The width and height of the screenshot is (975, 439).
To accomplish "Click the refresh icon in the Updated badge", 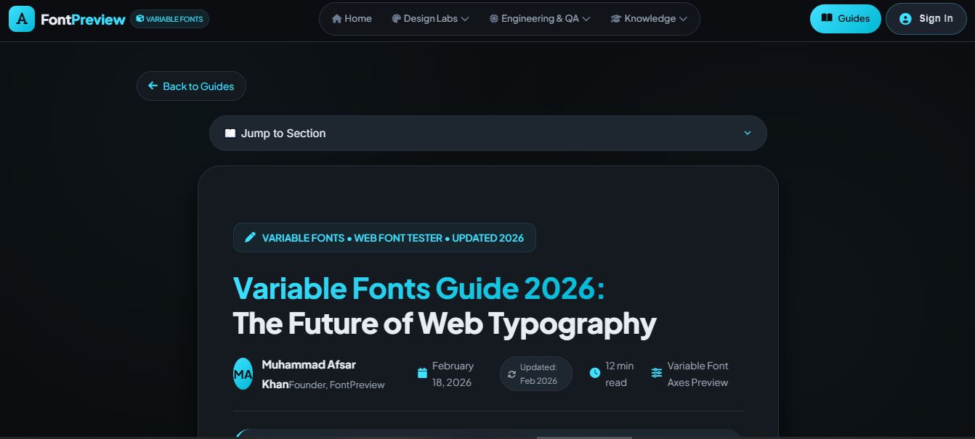I will coord(511,374).
